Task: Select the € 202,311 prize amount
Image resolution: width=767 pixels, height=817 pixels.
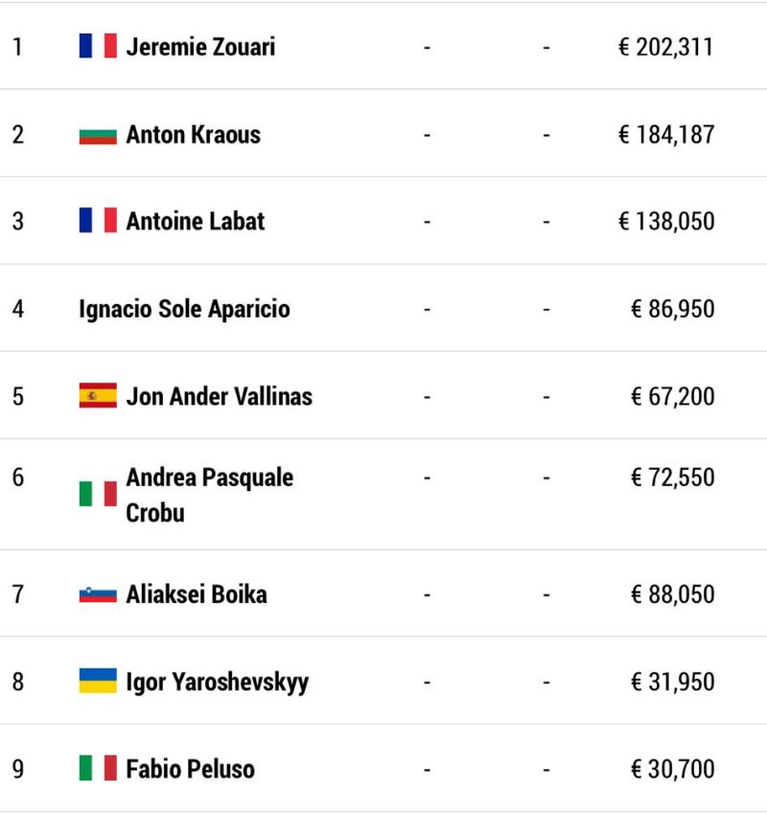Action: 665,47
